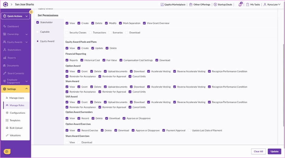Expand the Kyna Low user menu
Viewport: 285px width, 158px height.
tap(272, 5)
